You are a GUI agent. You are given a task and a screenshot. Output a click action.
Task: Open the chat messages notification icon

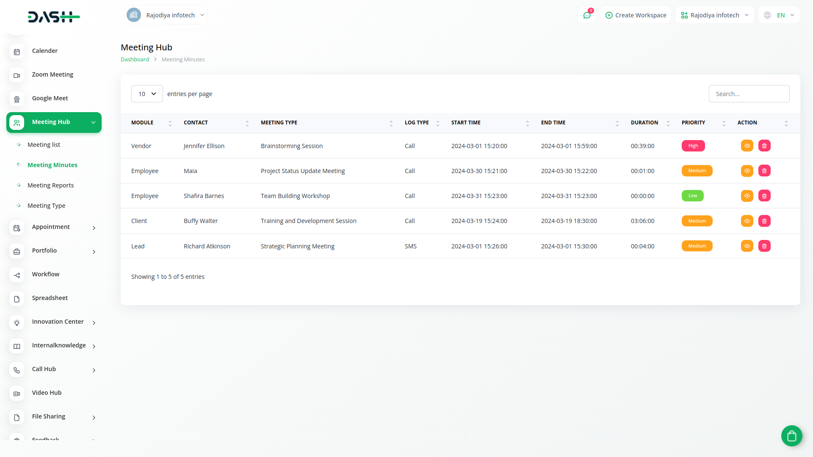[587, 15]
